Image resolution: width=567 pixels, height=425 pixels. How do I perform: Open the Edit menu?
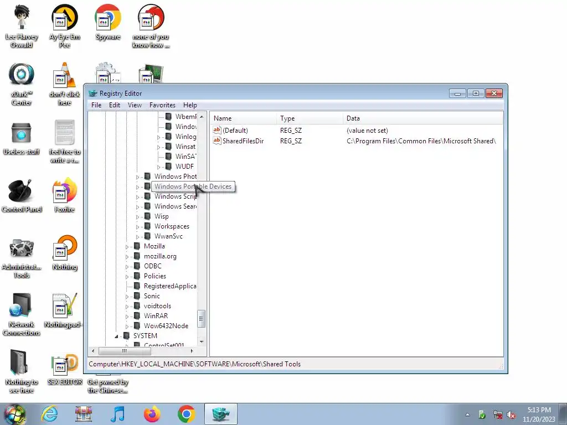114,105
